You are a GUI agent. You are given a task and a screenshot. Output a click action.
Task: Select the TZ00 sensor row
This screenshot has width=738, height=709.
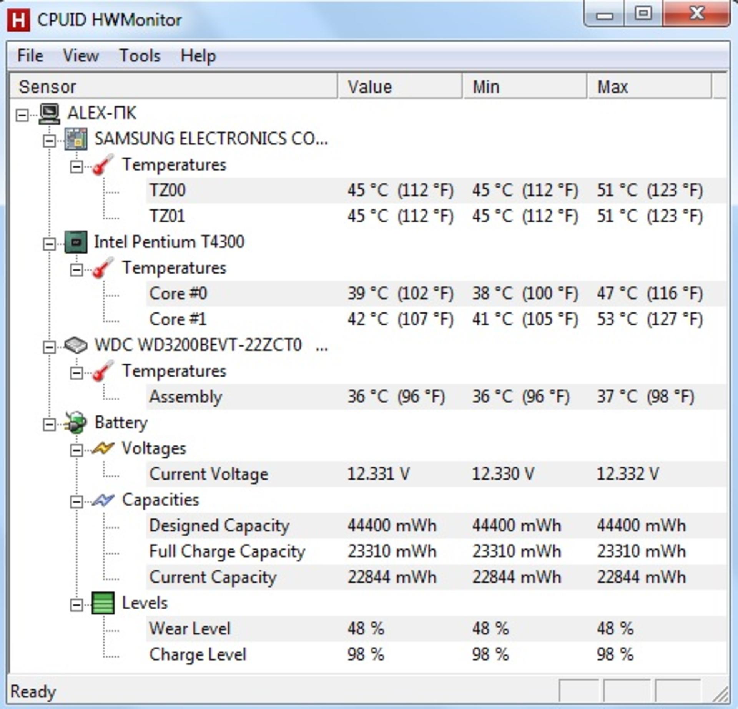click(x=436, y=191)
